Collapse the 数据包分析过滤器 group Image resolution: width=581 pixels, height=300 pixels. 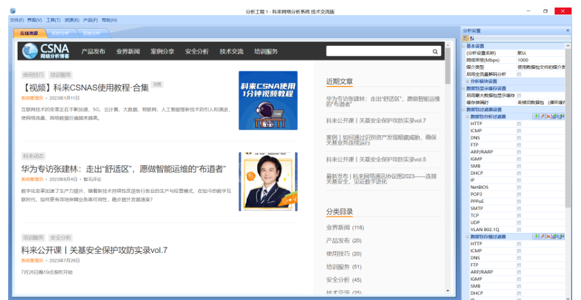coord(467,117)
